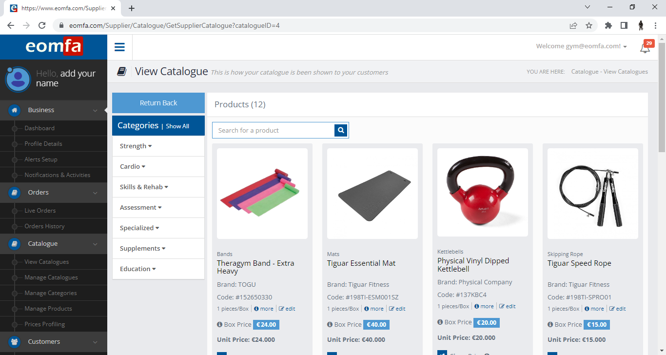This screenshot has height=355, width=666.
Task: Click the Theragym bands product image
Action: (x=262, y=194)
